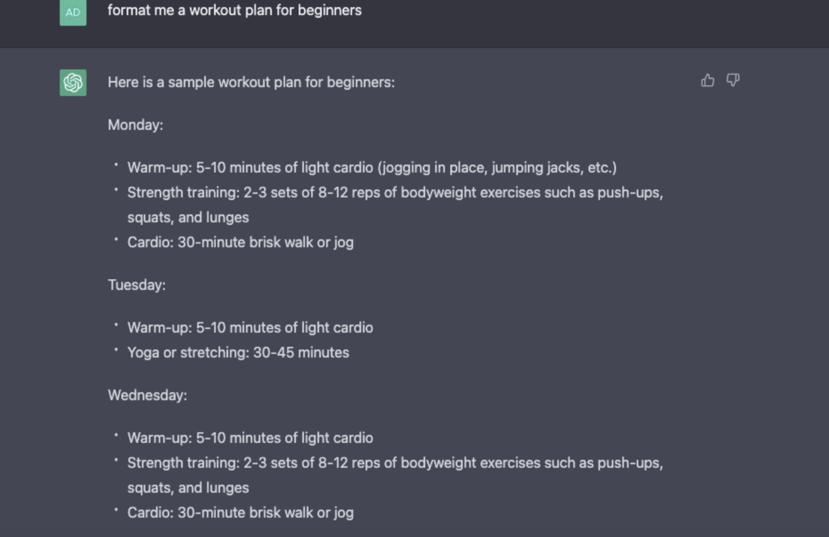Image resolution: width=829 pixels, height=537 pixels.
Task: Click the thumbs down feedback icon
Action: point(733,81)
